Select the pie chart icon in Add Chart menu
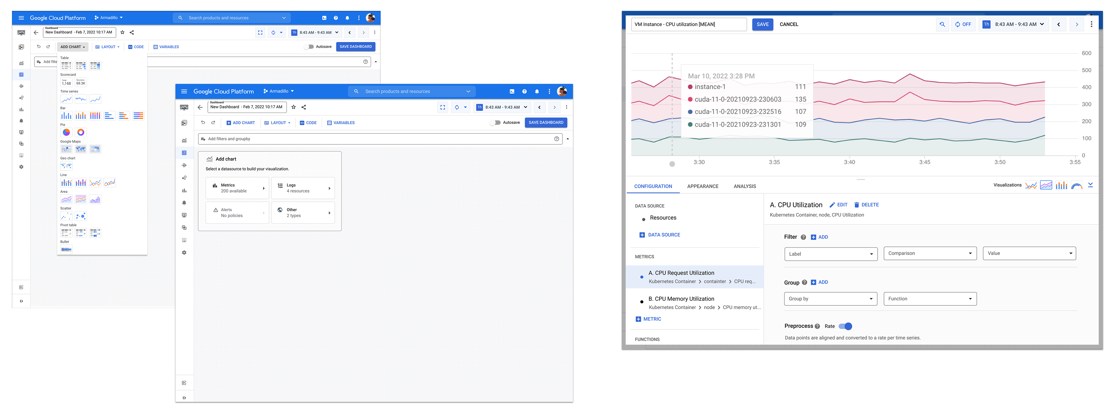The image size is (1111, 415). click(66, 133)
